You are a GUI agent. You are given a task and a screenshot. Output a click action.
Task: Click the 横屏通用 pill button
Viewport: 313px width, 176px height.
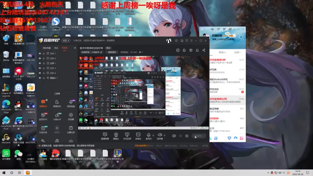(x=112, y=52)
